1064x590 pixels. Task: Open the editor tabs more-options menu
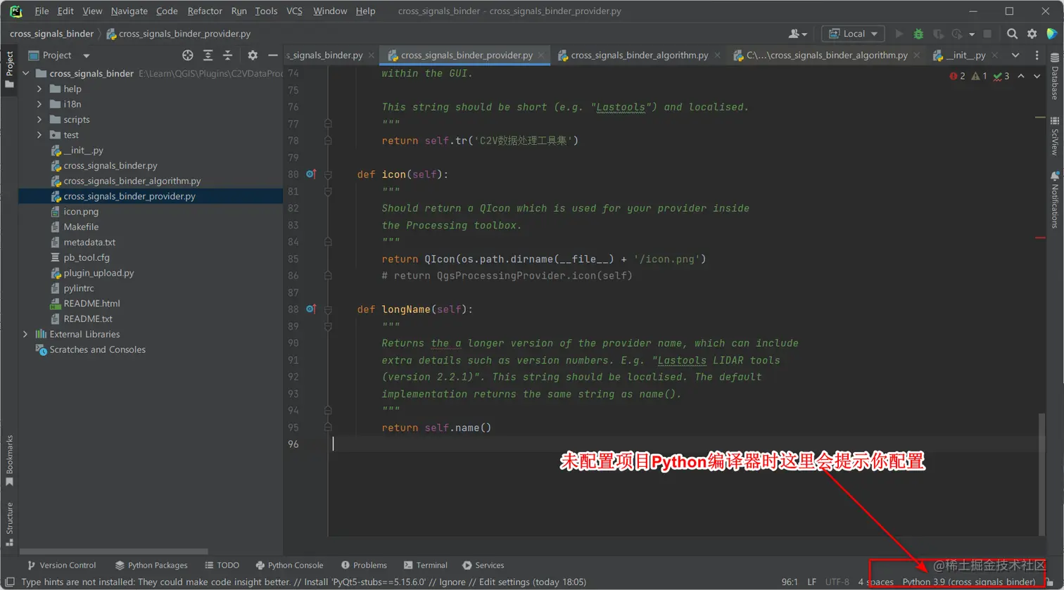[x=1037, y=55]
